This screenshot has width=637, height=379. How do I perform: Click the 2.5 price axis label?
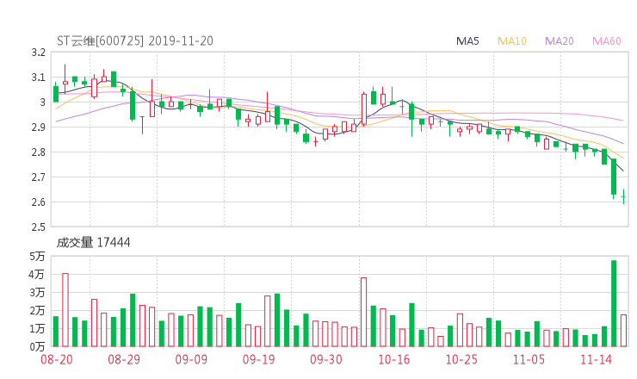click(x=38, y=227)
